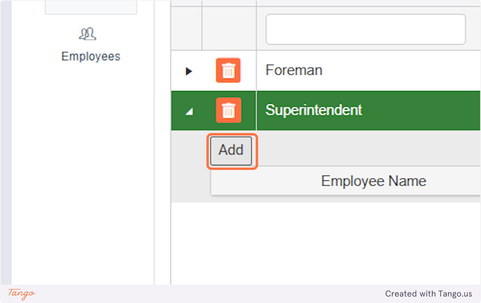
Task: Select the Foreman row name
Action: tap(294, 71)
